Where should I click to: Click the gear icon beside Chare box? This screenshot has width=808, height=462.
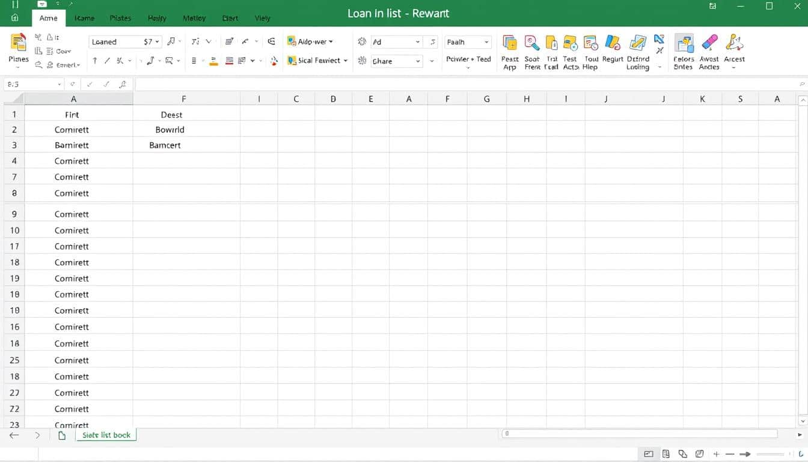point(362,61)
